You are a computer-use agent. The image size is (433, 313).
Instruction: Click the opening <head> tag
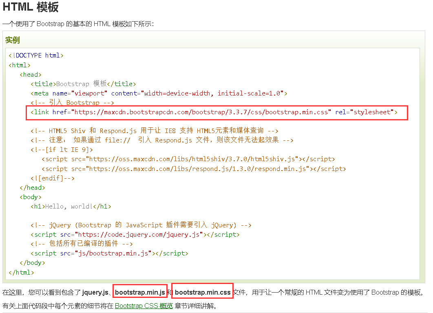pyautogui.click(x=31, y=75)
